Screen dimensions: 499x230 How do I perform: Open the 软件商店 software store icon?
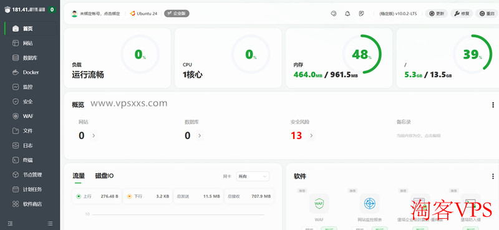pyautogui.click(x=16, y=204)
